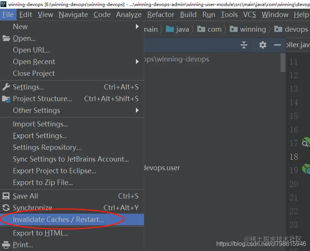The width and height of the screenshot is (310, 251).
Task: Click the Project Structure folder icon
Action: point(6,99)
